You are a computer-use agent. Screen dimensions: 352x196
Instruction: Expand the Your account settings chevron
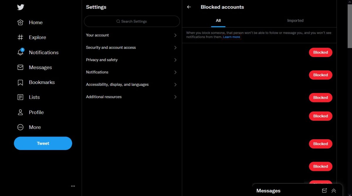(175, 35)
